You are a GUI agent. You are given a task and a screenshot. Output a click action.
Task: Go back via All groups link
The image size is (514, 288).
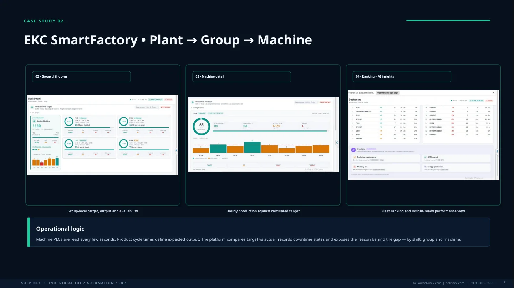coord(35,113)
